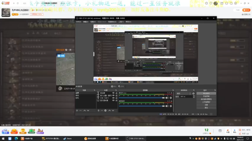
Task: Mute the Mic/Aux speaker icon
Action: coord(167,98)
